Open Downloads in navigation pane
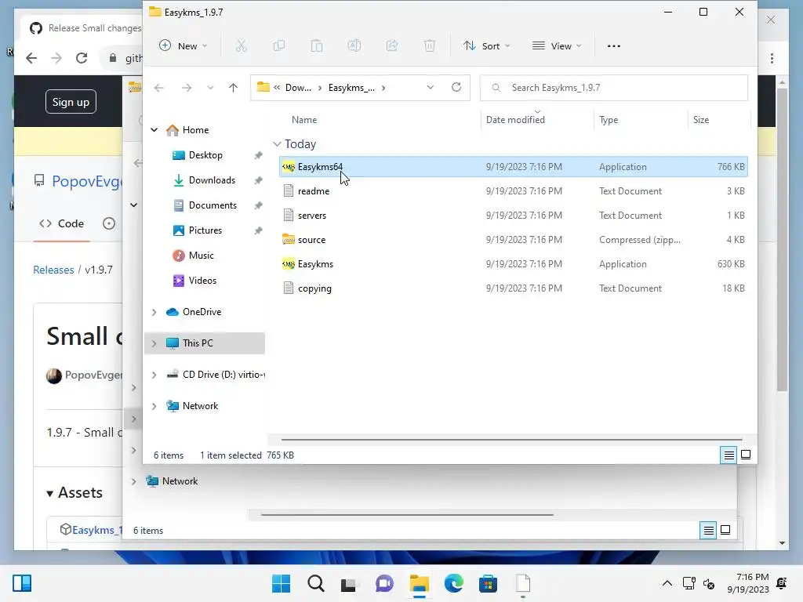This screenshot has width=803, height=602. pyautogui.click(x=212, y=180)
